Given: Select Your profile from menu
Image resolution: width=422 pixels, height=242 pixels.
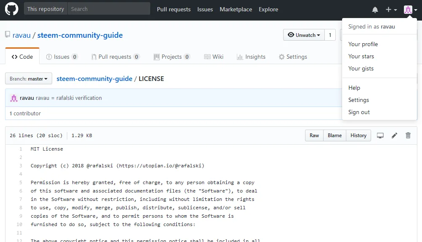Looking at the screenshot, I should tap(363, 44).
